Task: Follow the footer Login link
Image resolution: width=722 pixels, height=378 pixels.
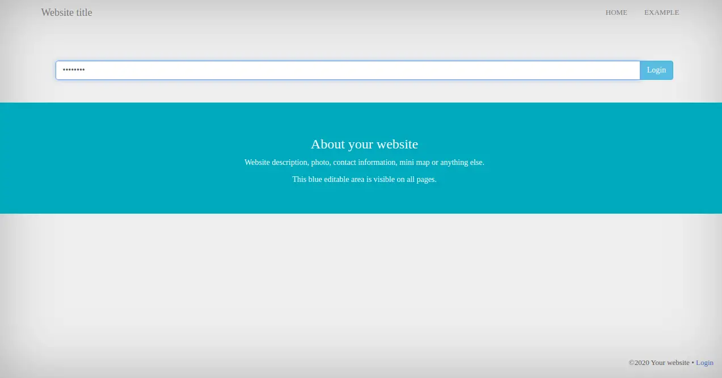Action: [x=704, y=363]
